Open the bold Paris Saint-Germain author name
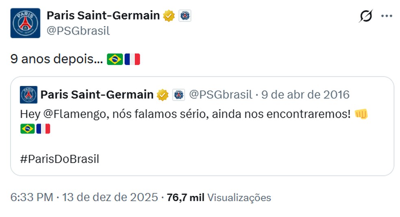The width and height of the screenshot is (400, 217). (x=103, y=16)
